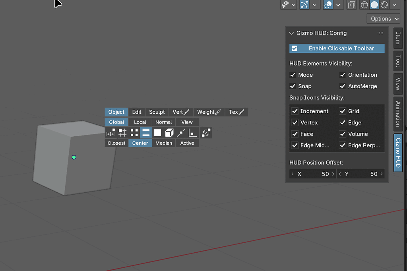Toggle the AutoMerge icon in HUD
This screenshot has height=271, width=407.
(x=206, y=133)
